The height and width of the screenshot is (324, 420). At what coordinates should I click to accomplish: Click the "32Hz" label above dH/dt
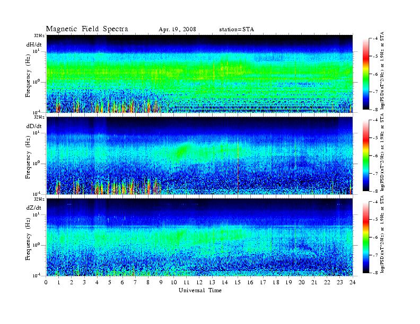click(x=39, y=35)
